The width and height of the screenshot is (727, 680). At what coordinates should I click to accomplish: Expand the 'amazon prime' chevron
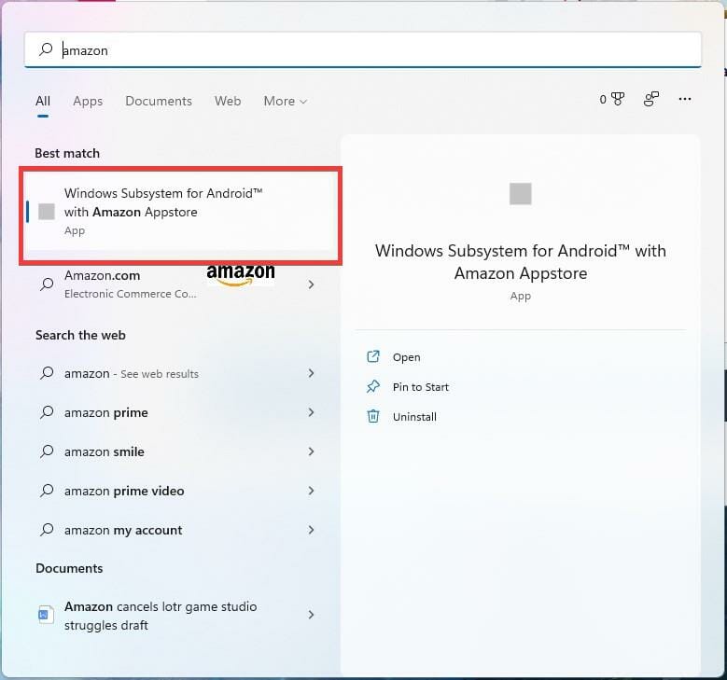click(311, 412)
